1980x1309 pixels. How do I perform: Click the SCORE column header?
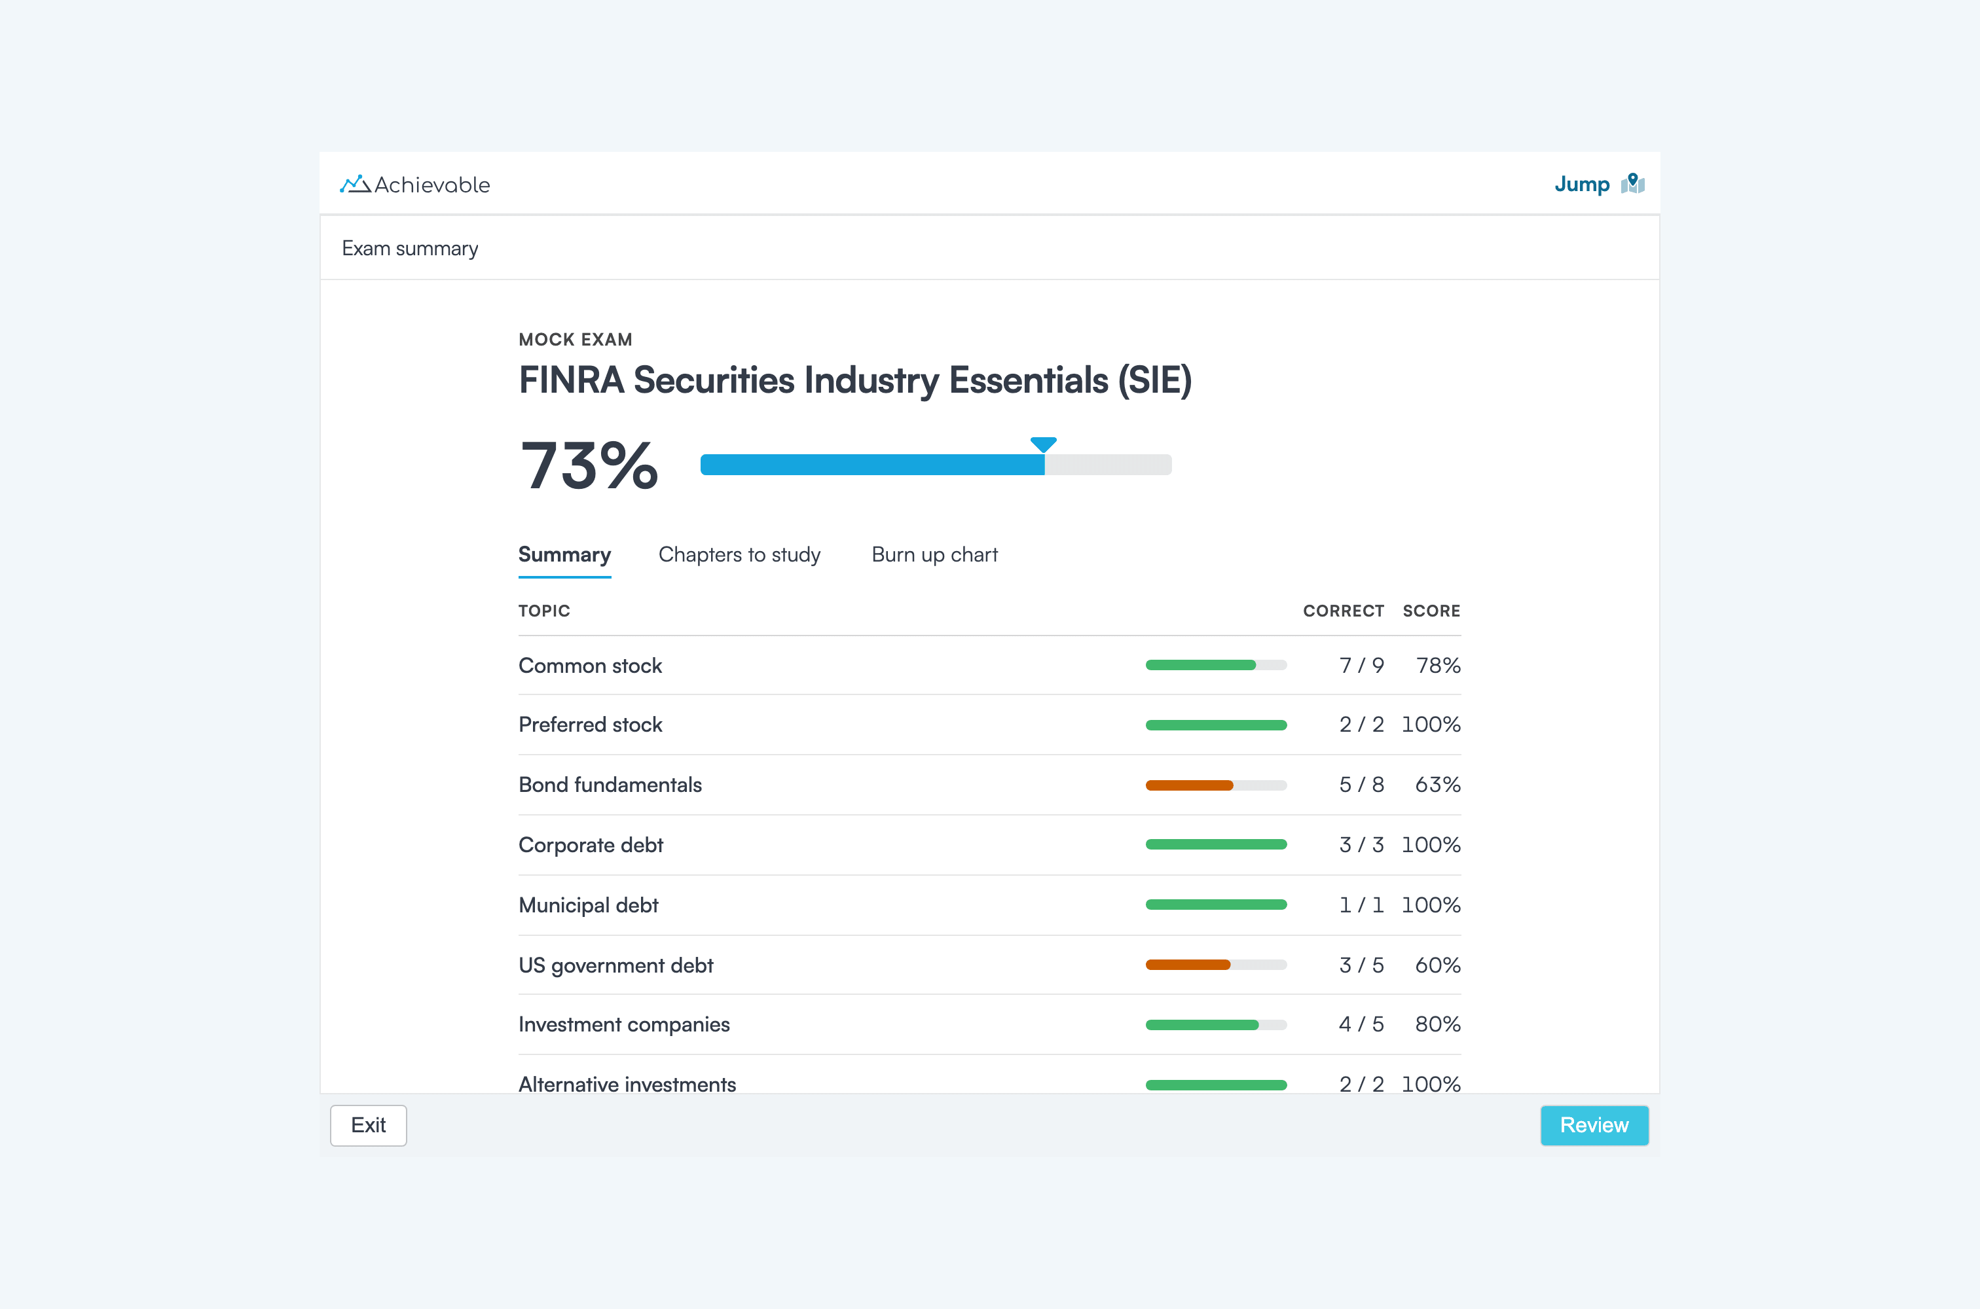click(x=1431, y=611)
